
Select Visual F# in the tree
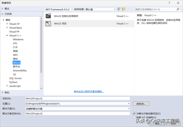coord(14,32)
